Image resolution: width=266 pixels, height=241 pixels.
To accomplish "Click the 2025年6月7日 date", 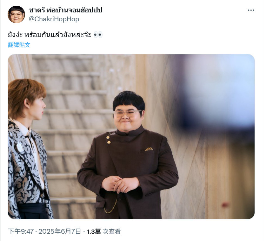I will pyautogui.click(x=60, y=231).
